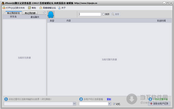
Task: Toggle the reverse order (倒序) checkbox
Action: tap(104, 14)
